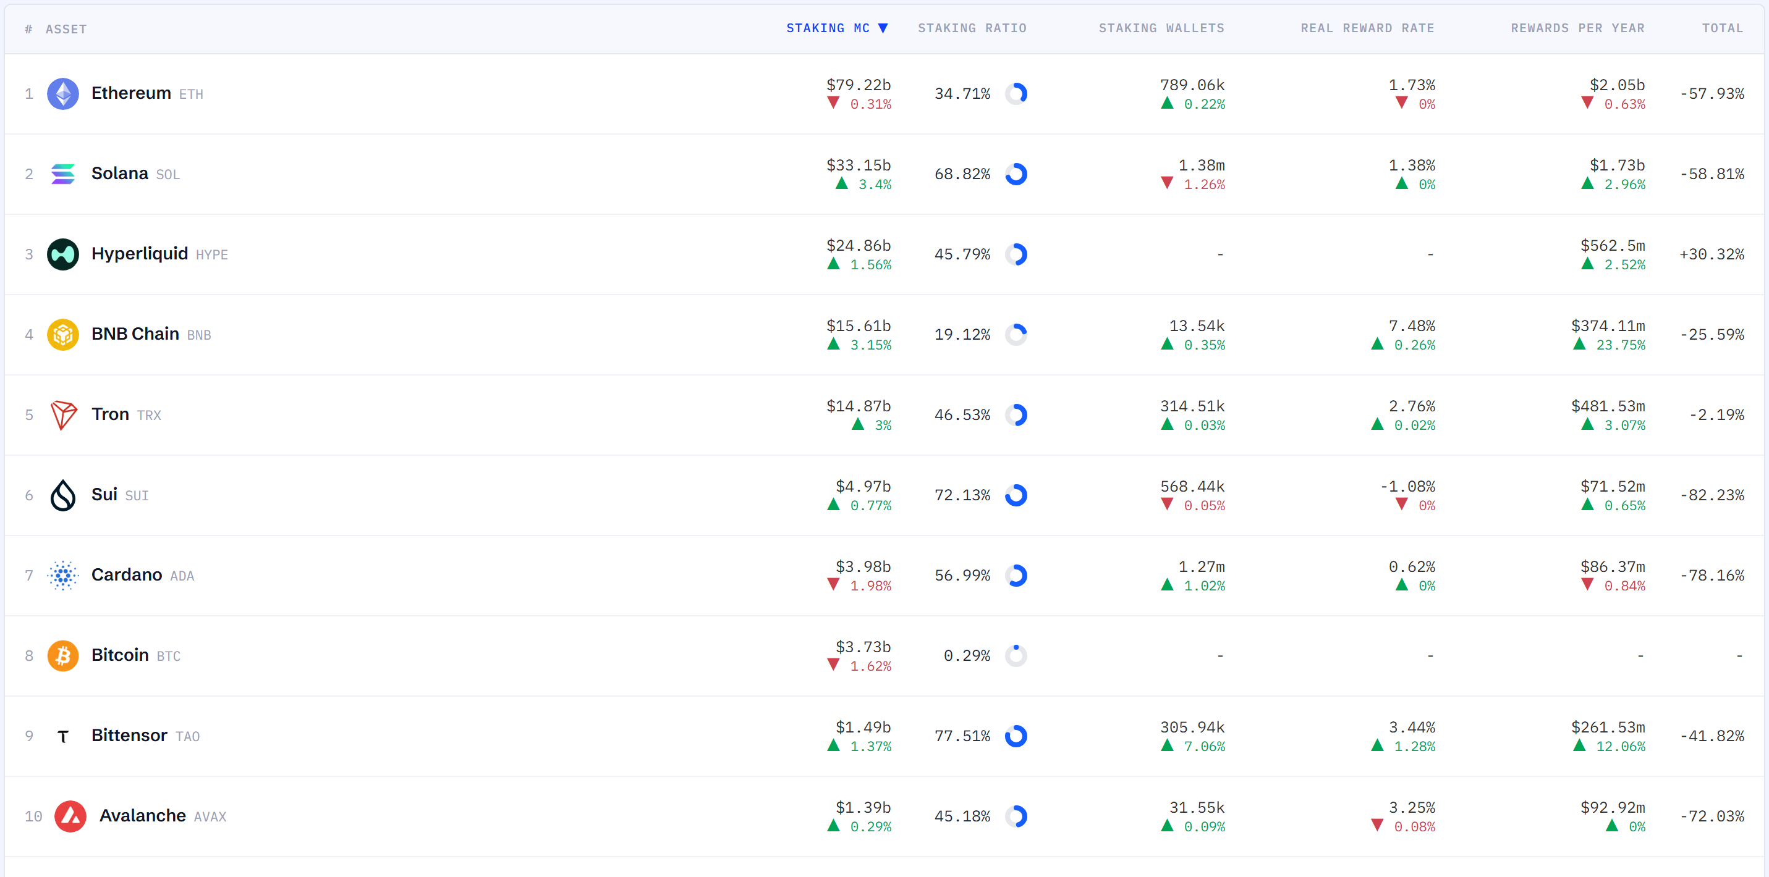1769x877 pixels.
Task: Click Sui's -1.08% real reward rate
Action: pos(1407,486)
